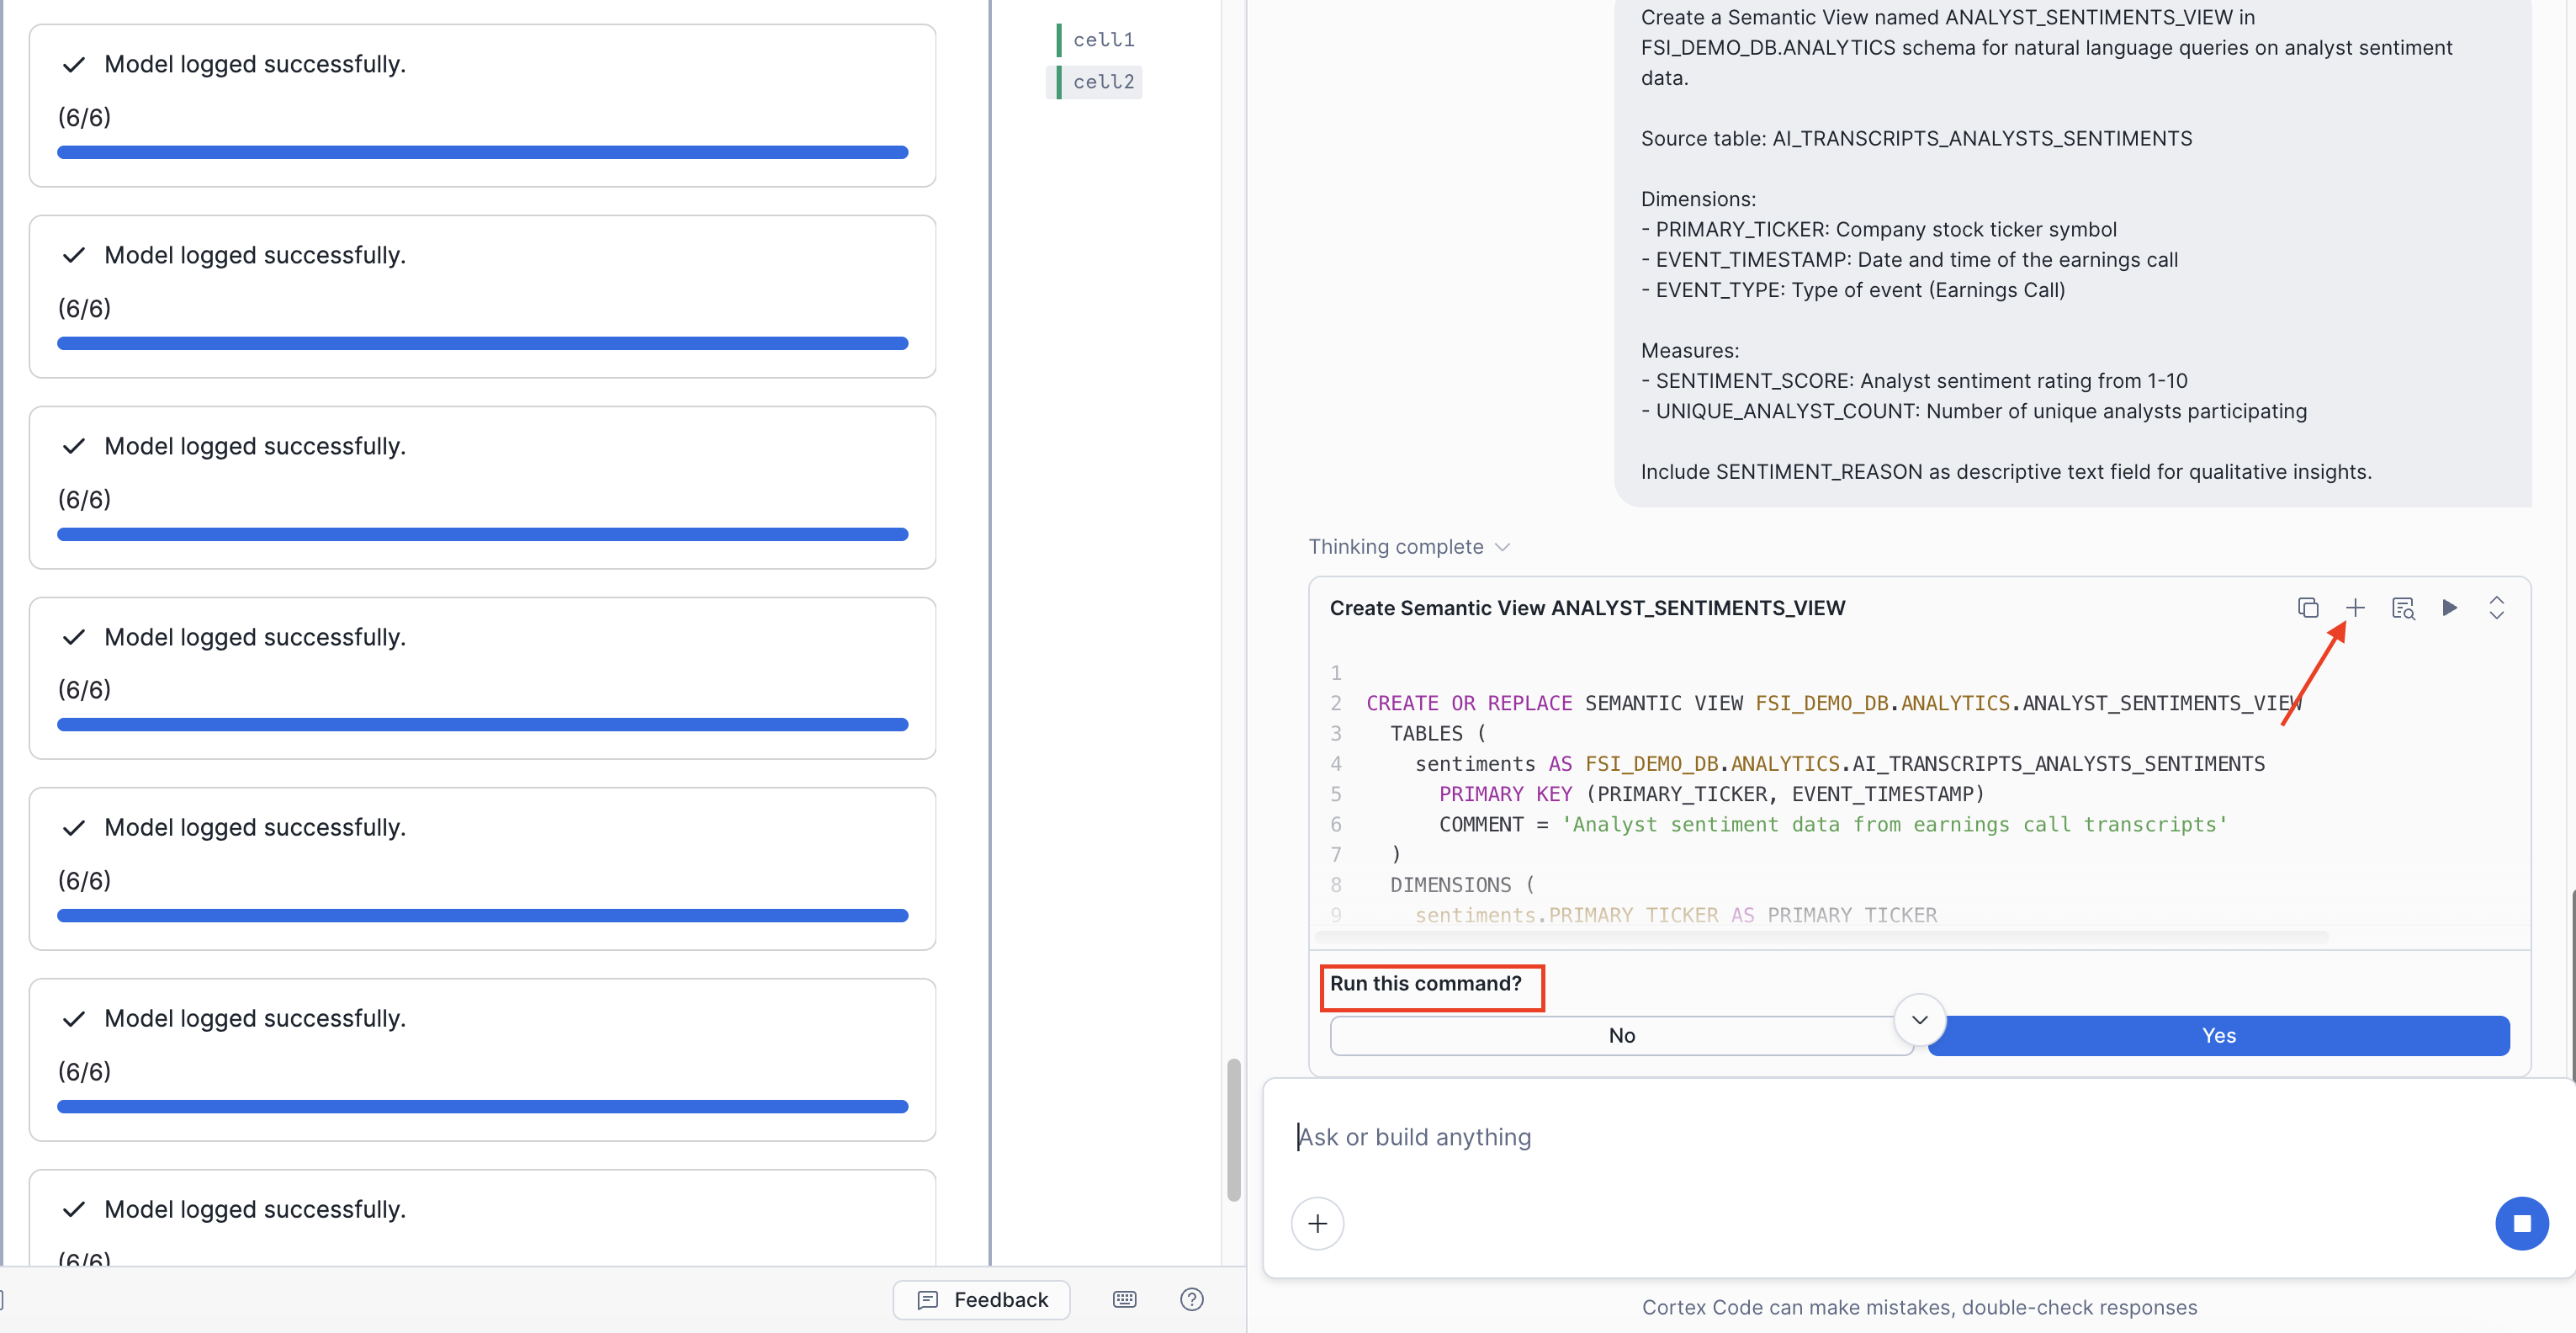Image resolution: width=2576 pixels, height=1333 pixels.
Task: Click the first Model logged progress bar
Action: pos(482,152)
